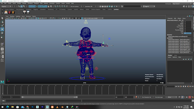Open viewport Shading menu

click(x=12, y=16)
